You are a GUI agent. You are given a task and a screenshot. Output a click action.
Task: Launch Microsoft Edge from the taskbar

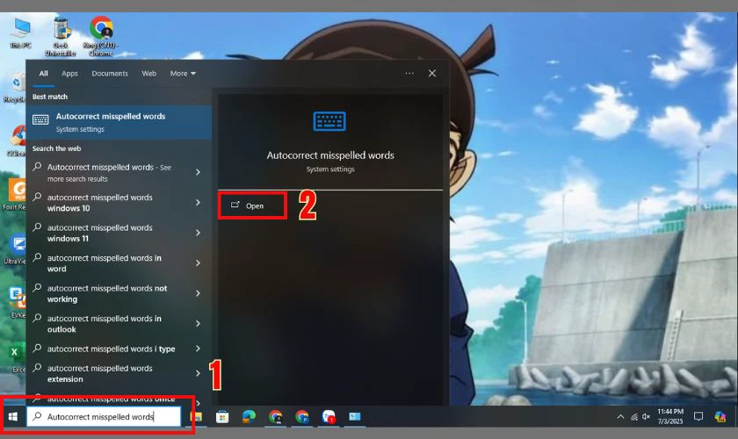tap(249, 417)
